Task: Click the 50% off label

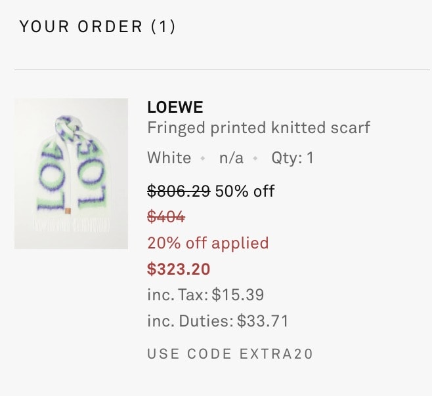Action: [245, 191]
